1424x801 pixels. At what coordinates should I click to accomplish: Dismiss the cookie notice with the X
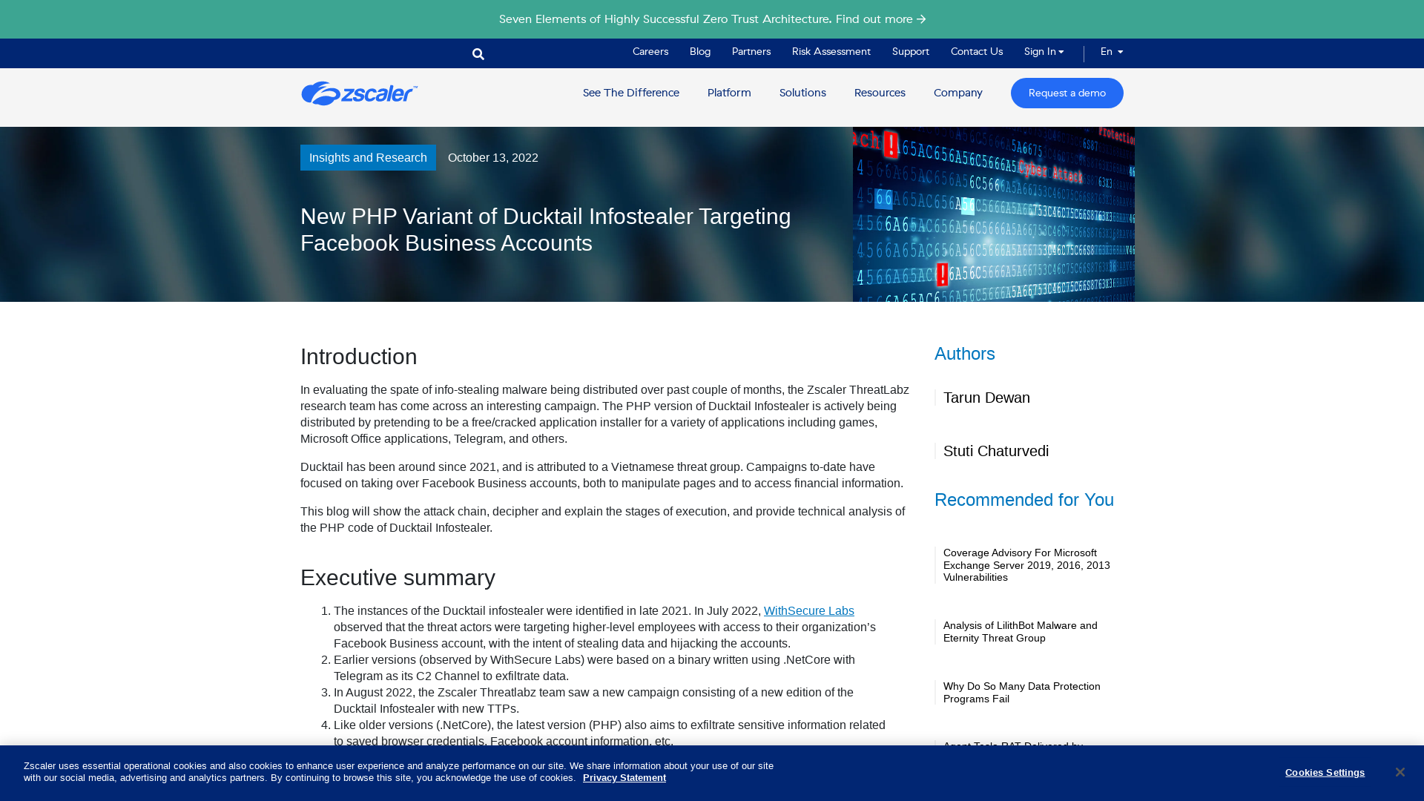pyautogui.click(x=1400, y=771)
